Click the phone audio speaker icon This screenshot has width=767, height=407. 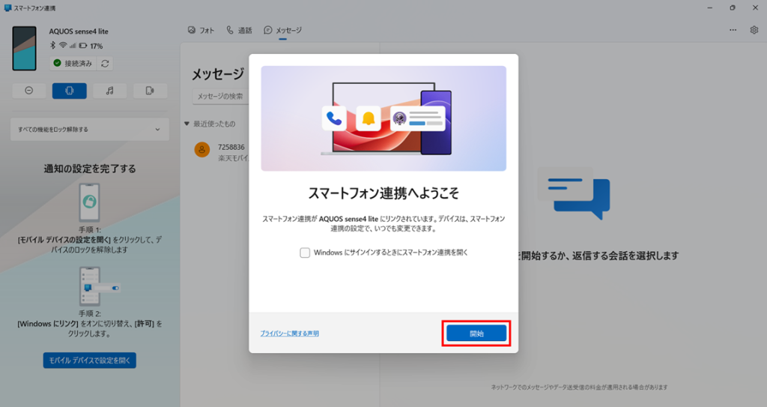pyautogui.click(x=150, y=91)
